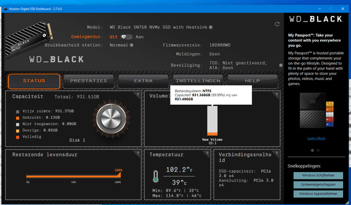Open the help icon in the Volume panel
Viewport: 351px width, 205px height.
coord(277,95)
